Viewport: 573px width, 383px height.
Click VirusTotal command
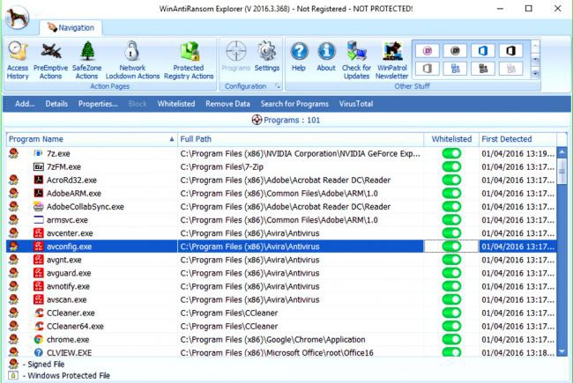pos(356,104)
